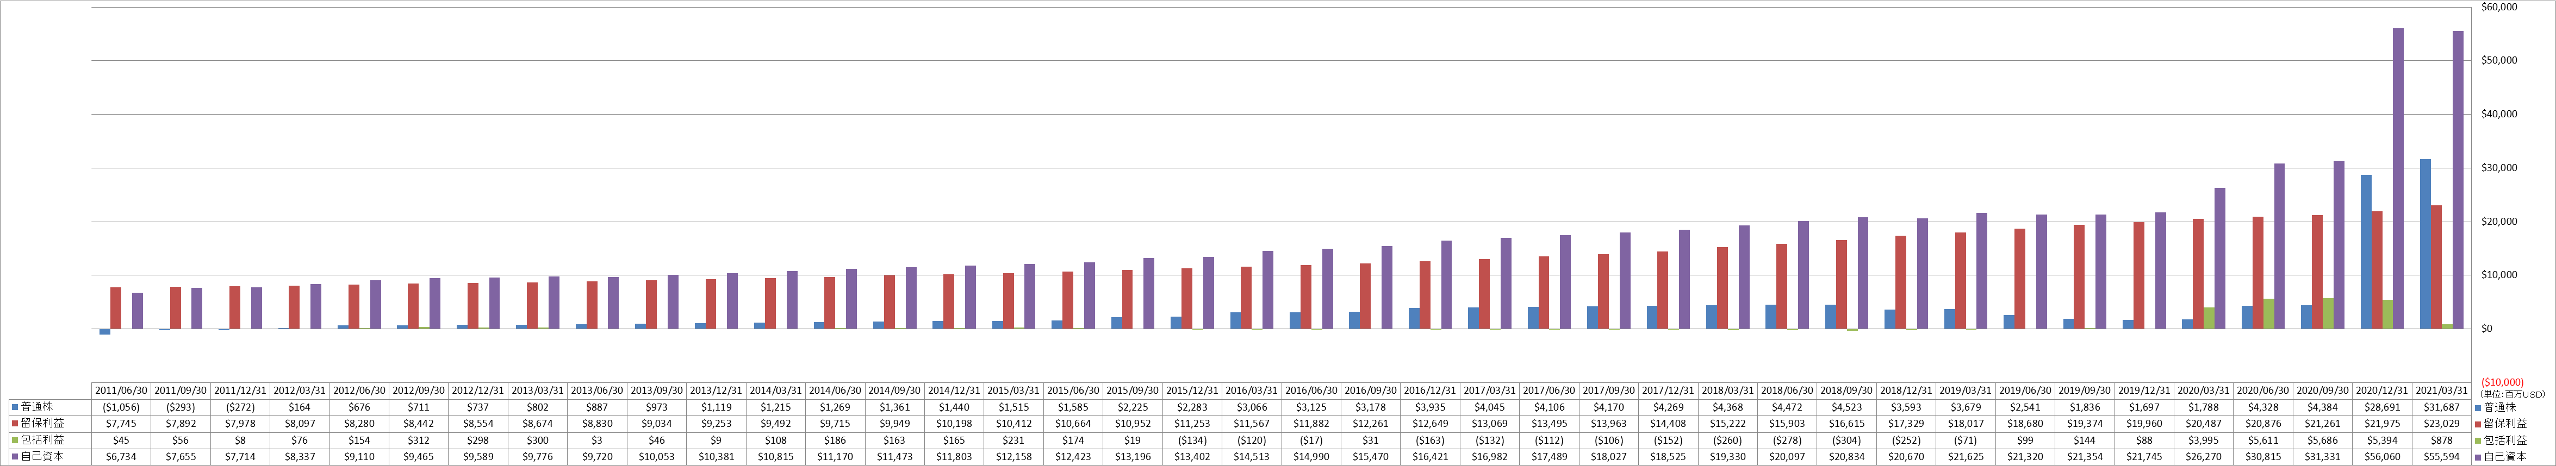Click the red ($10,000) axis label

tap(2502, 382)
